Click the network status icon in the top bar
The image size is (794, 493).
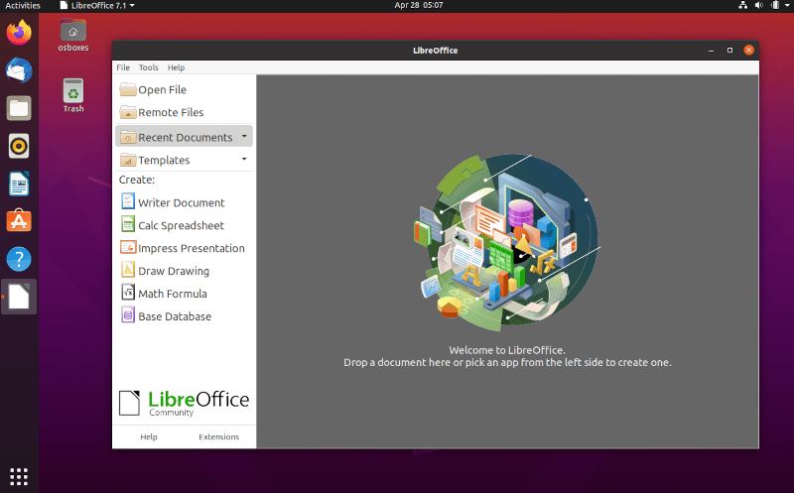742,5
